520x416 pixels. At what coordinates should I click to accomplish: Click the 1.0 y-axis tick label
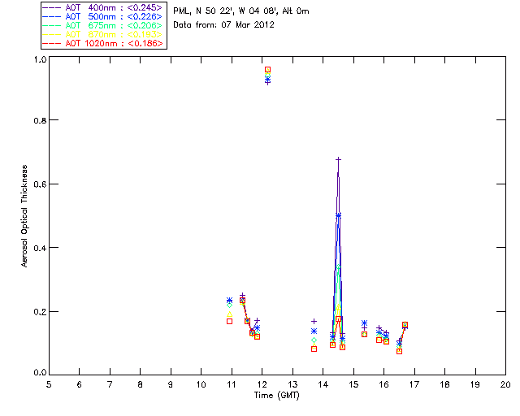pos(40,59)
